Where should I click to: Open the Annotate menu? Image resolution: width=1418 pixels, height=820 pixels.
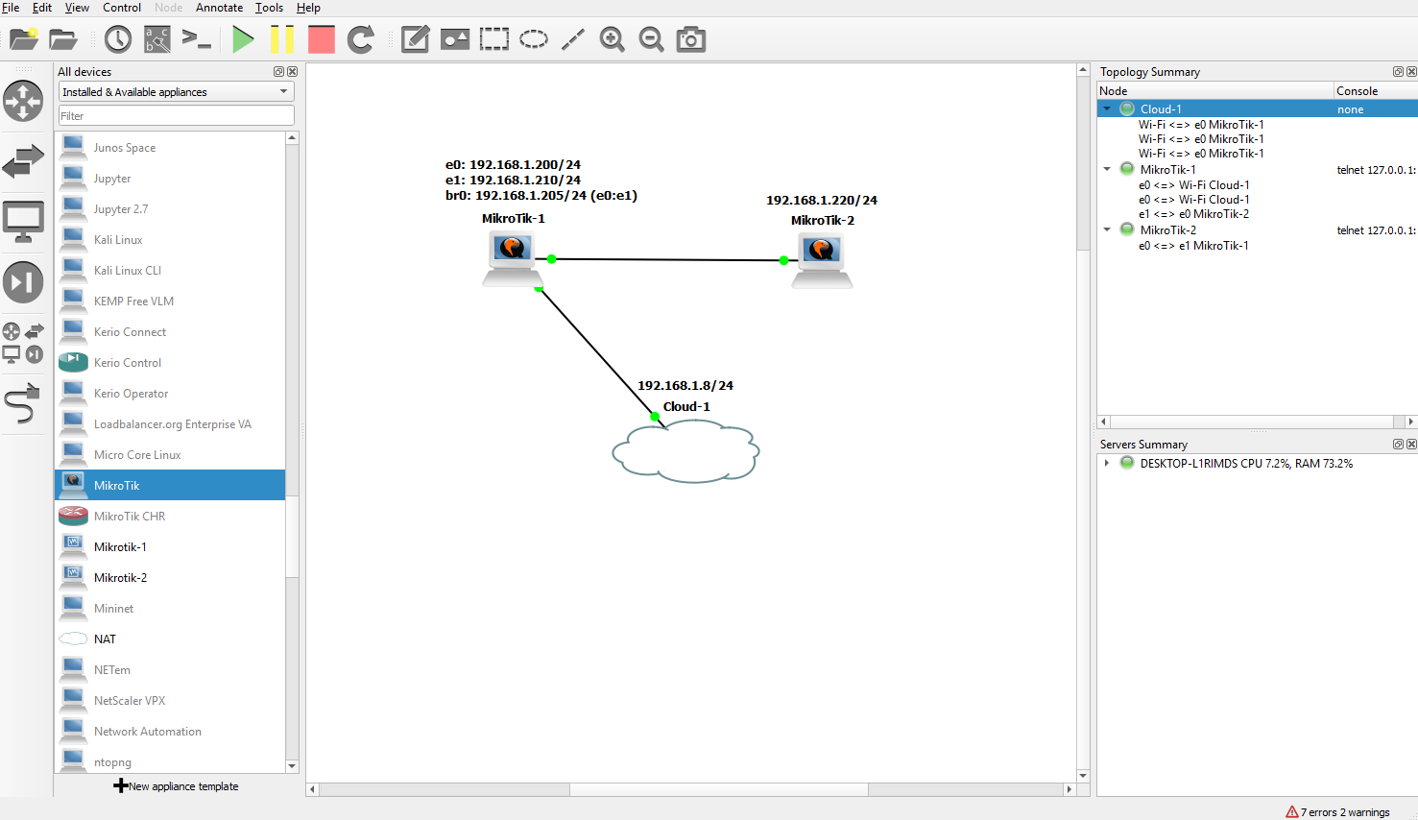point(219,8)
